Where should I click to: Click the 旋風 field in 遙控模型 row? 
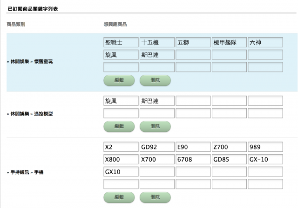[121, 101]
